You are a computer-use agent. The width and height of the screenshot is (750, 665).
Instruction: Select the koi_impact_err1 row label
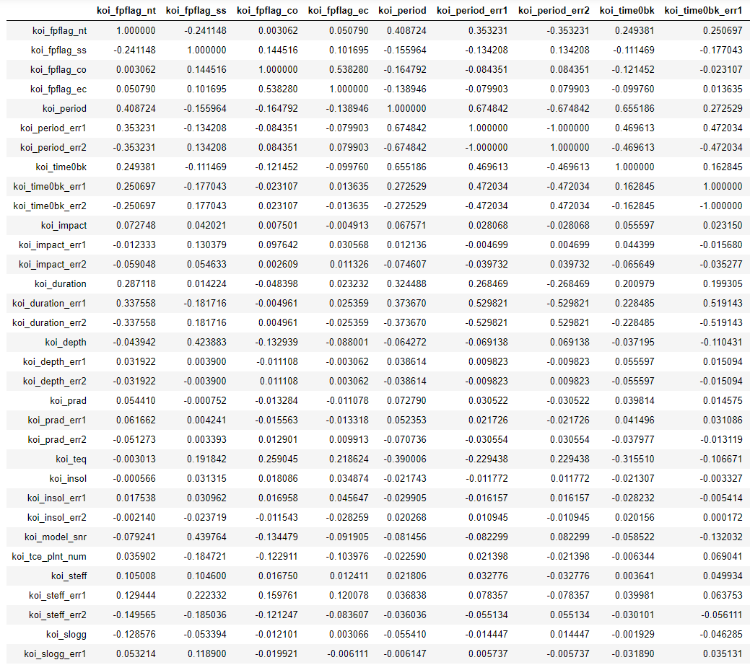(53, 245)
